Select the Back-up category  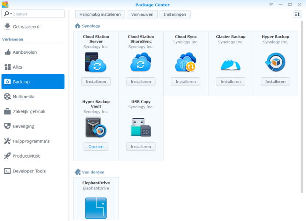33,82
